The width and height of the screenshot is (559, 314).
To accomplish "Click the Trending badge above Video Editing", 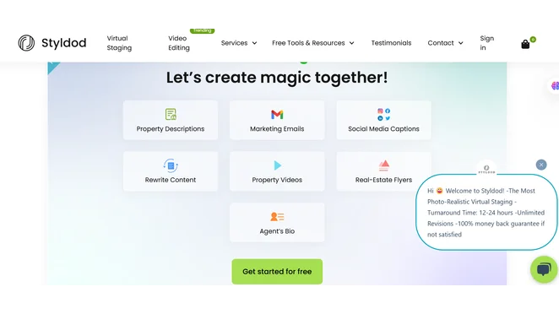I will 202,30.
